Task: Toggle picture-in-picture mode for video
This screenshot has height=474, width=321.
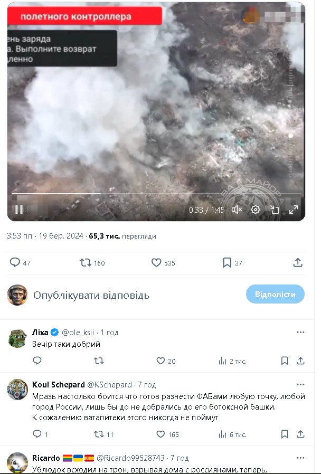Action: pos(275,210)
